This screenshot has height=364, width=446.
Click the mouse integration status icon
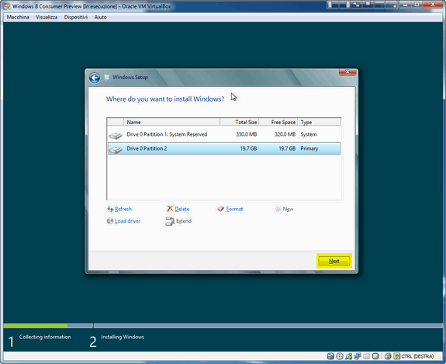point(388,356)
